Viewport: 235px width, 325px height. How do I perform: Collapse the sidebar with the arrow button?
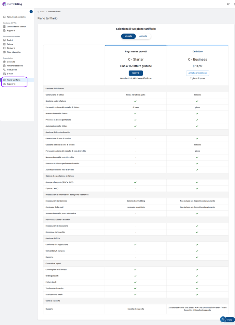pos(31,12)
